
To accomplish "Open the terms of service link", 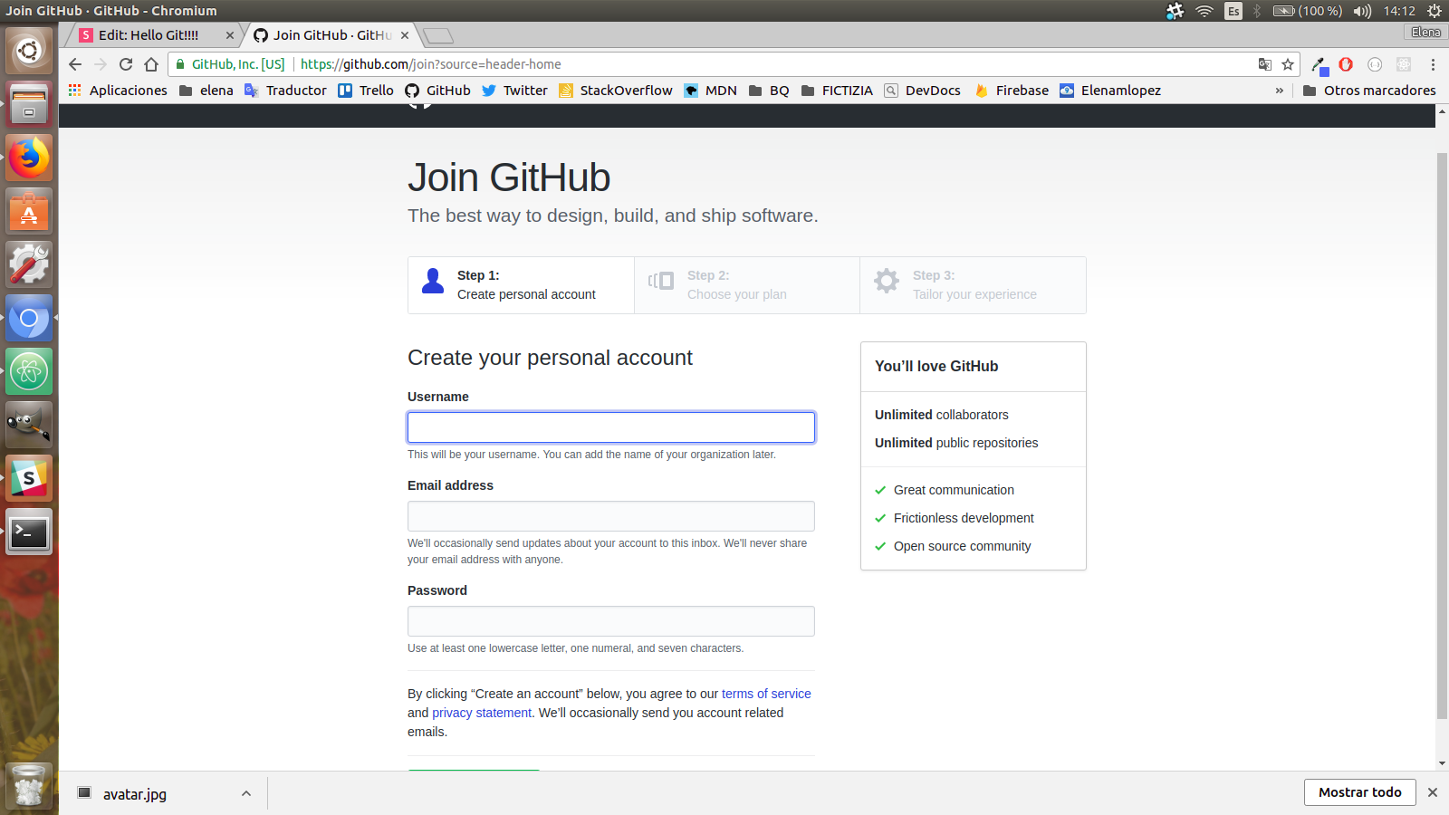I will (x=766, y=694).
